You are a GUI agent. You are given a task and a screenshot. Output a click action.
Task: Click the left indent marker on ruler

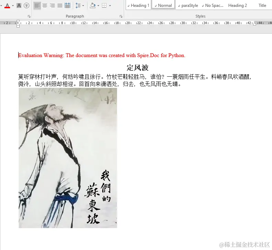point(18,26)
